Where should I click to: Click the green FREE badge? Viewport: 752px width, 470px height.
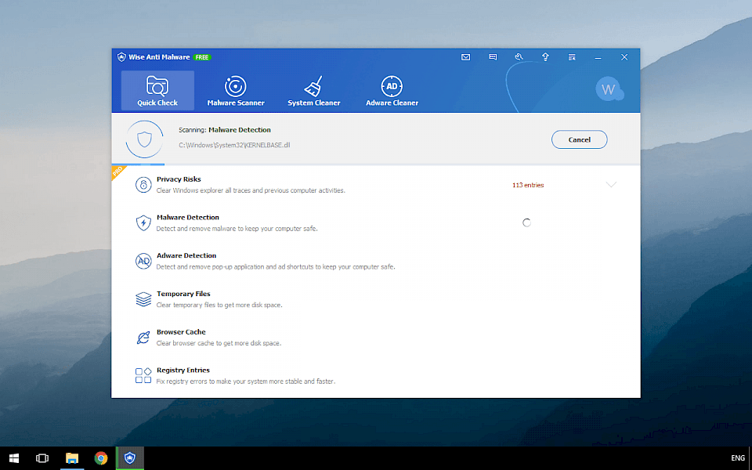click(x=202, y=57)
